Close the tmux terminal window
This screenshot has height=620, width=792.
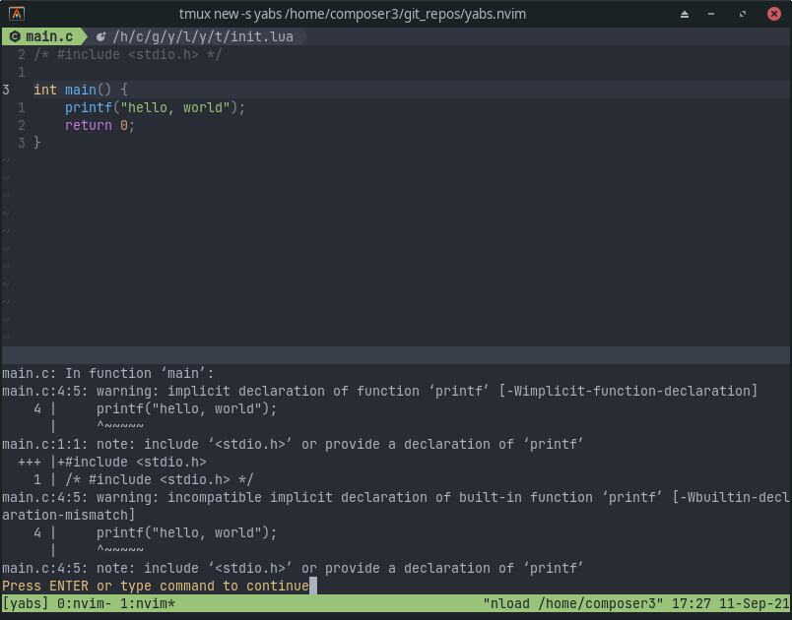[x=774, y=14]
